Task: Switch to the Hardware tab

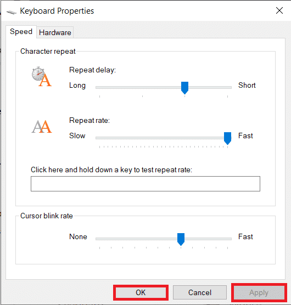Action: [x=55, y=32]
